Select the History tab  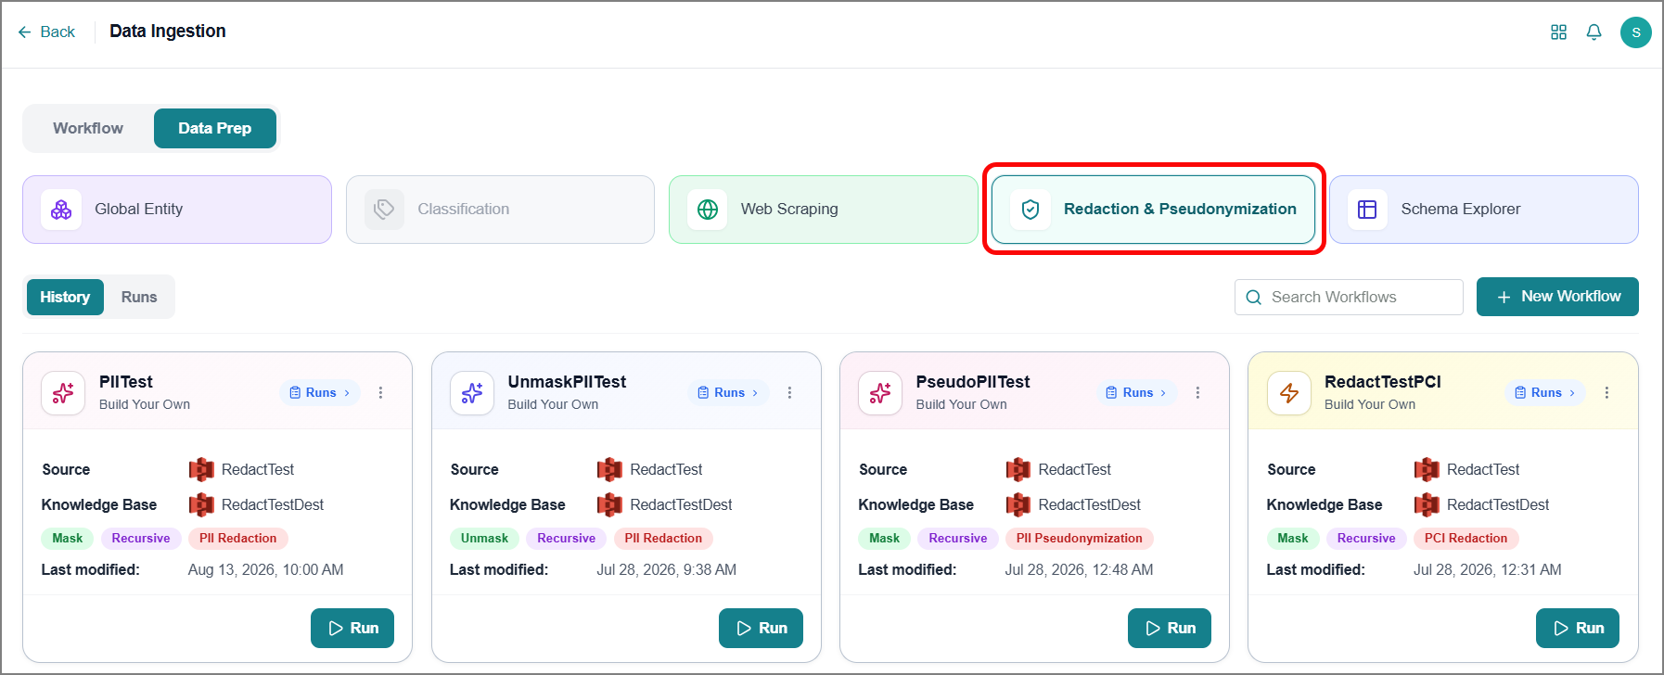[x=65, y=297]
